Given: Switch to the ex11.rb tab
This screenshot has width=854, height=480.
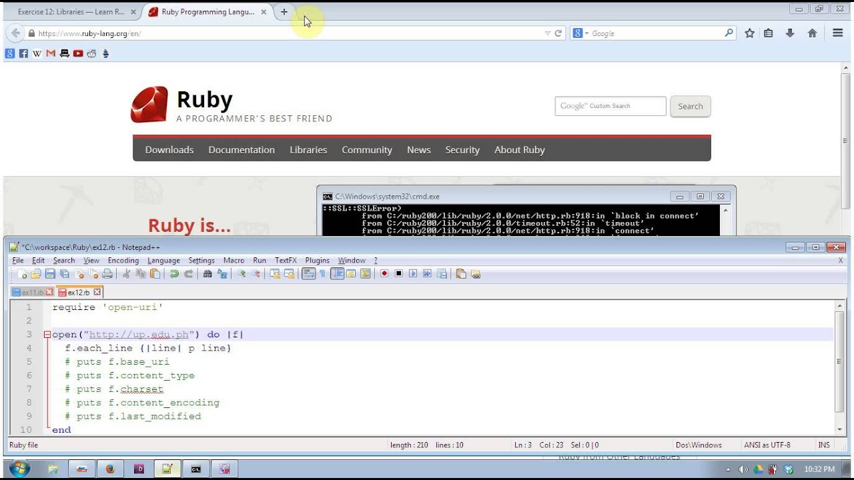Looking at the screenshot, I should [33, 292].
